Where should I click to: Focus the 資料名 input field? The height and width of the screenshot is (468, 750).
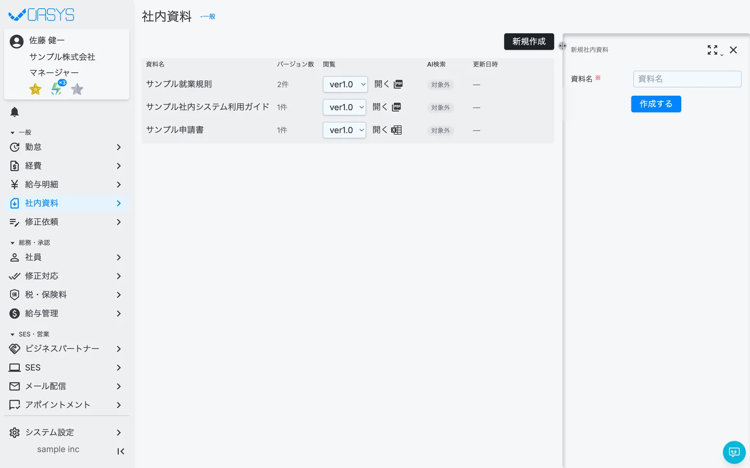click(x=687, y=79)
